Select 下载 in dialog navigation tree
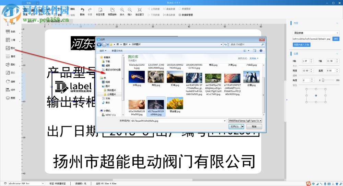This screenshot has height=186, width=343. pyautogui.click(x=106, y=62)
